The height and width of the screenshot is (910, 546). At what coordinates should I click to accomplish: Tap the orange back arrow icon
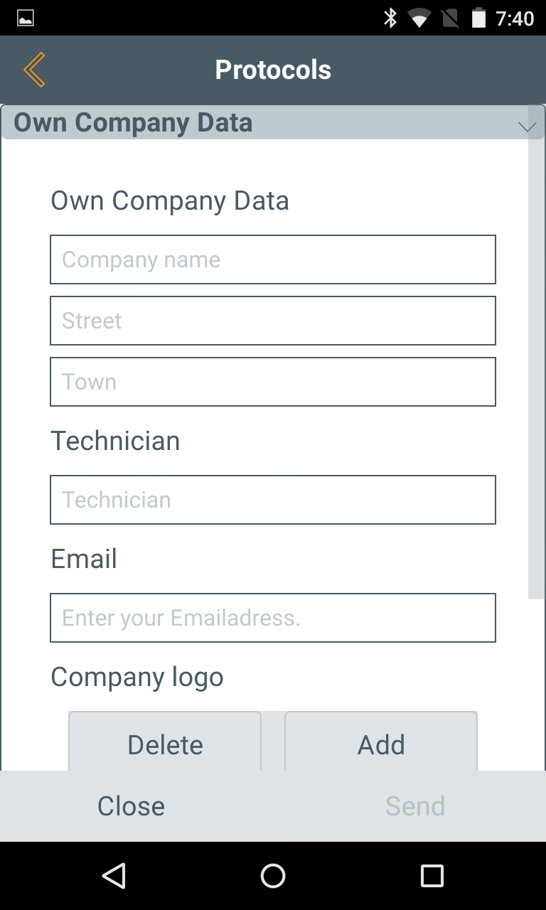tap(34, 70)
